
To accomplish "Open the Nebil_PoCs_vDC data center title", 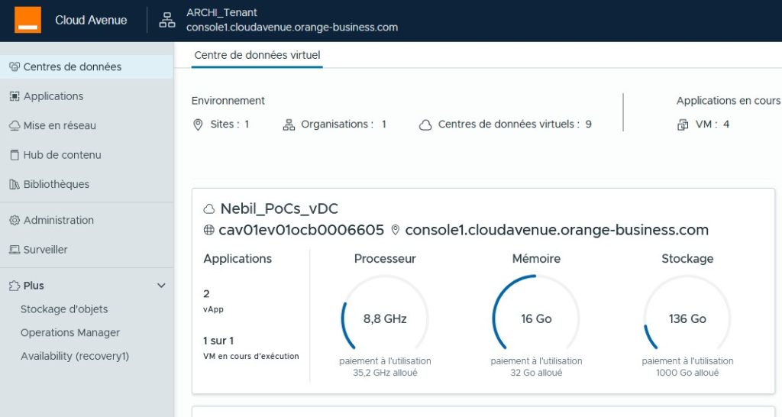I will [279, 208].
